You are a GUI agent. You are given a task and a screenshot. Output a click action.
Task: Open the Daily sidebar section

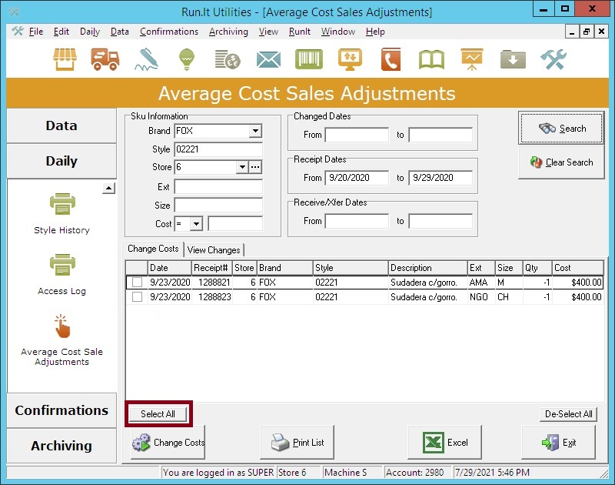pyautogui.click(x=61, y=161)
